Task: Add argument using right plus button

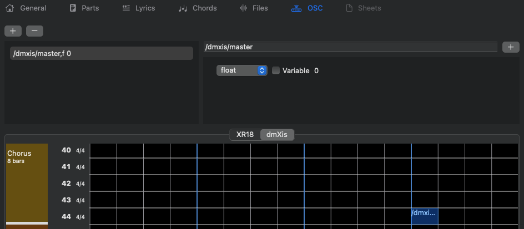Action: coord(510,47)
